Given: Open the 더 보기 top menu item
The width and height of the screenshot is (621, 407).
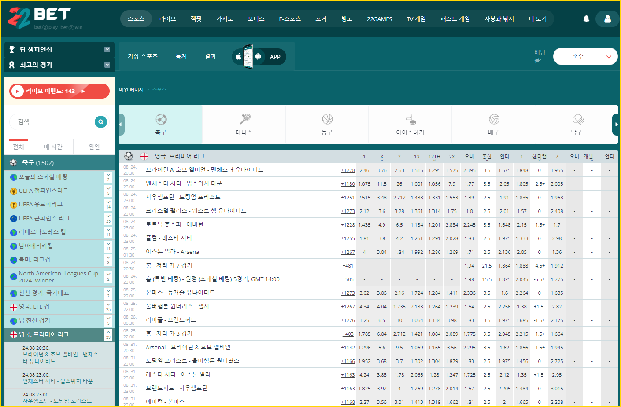Looking at the screenshot, I should coord(538,19).
